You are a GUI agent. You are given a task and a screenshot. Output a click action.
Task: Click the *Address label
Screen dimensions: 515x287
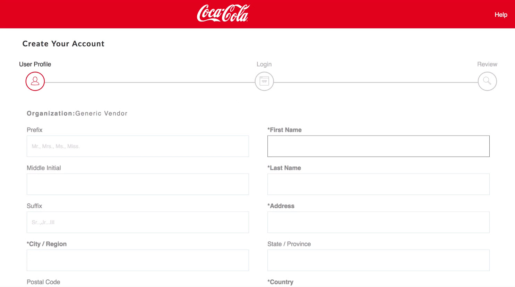[281, 206]
